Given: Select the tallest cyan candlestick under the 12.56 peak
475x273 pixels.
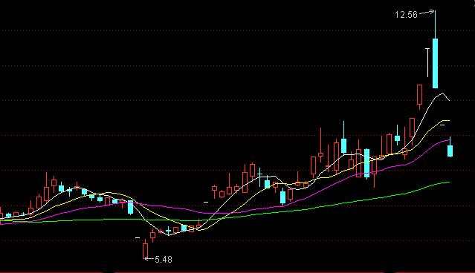Looking at the screenshot, I should point(436,63).
